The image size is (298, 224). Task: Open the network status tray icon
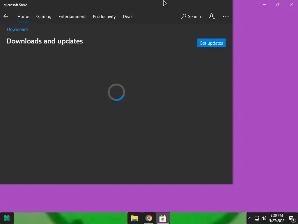(257, 218)
